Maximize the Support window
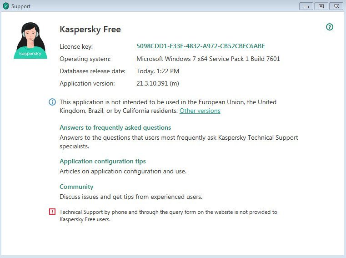 click(321, 6)
